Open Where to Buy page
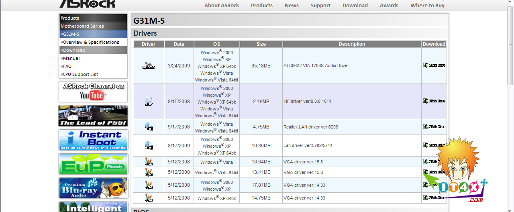The height and width of the screenshot is (212, 514). pos(427,5)
